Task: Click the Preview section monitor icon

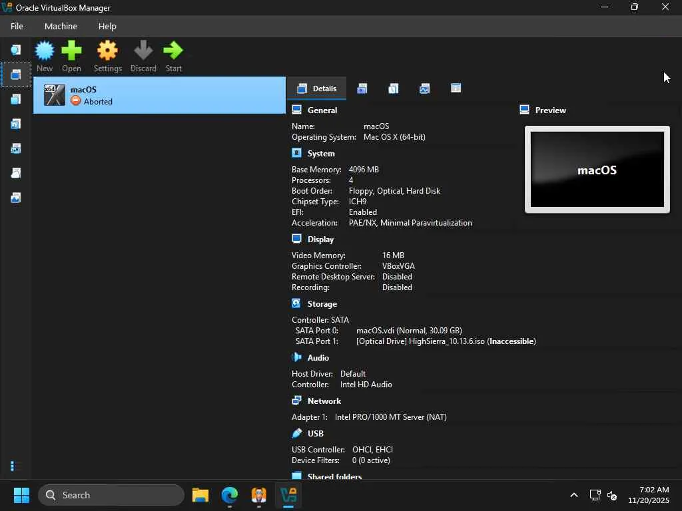Action: pos(525,110)
